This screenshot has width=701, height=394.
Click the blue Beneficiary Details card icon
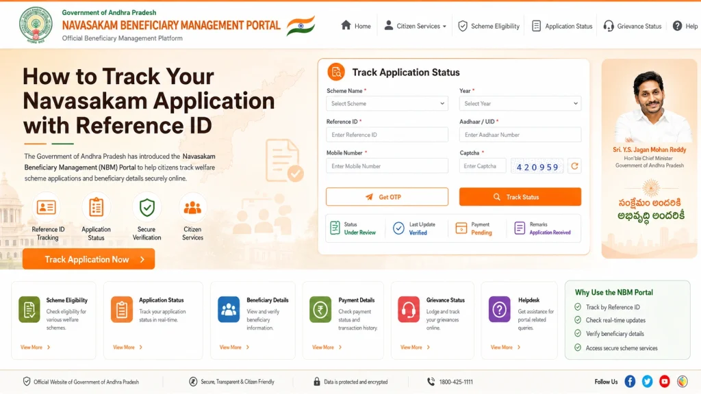coord(229,309)
